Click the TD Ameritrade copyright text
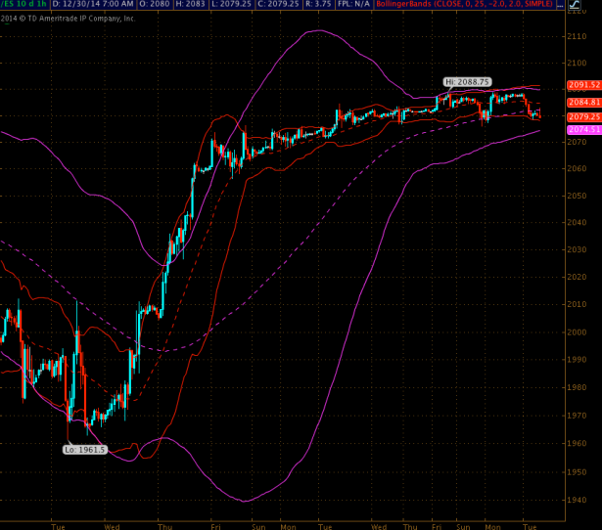 click(67, 18)
